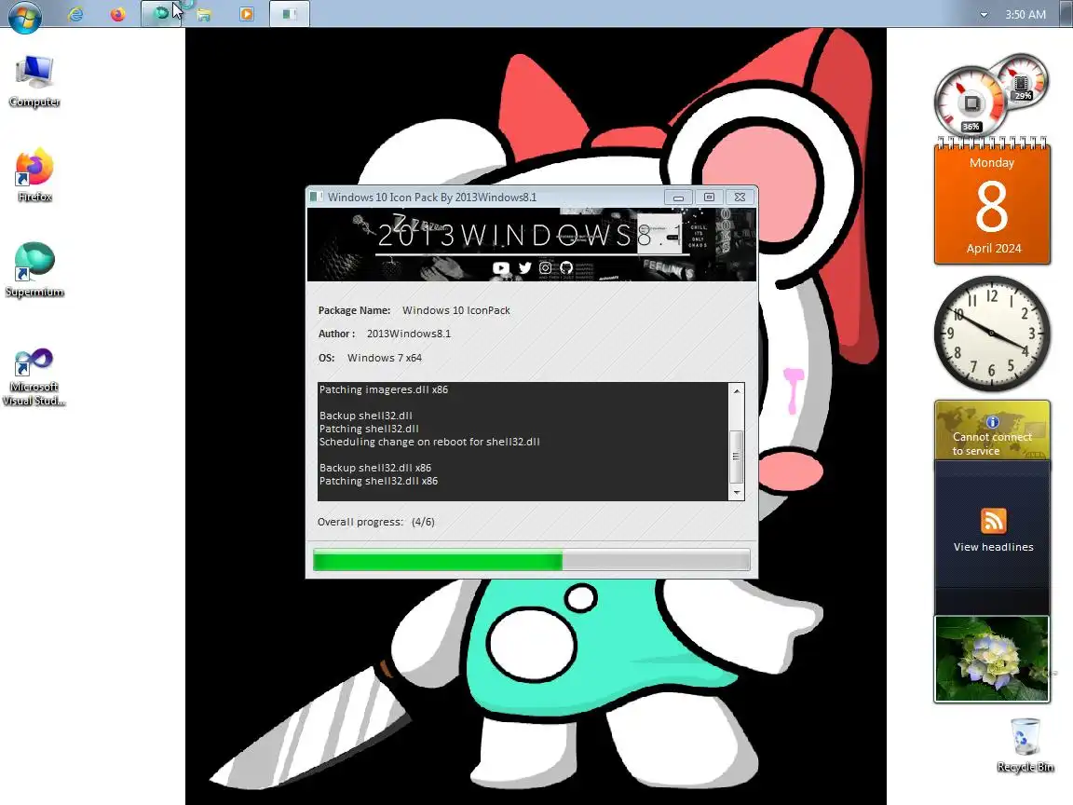Click the author name '2013Windows8.1'
Image resolution: width=1073 pixels, height=805 pixels.
click(409, 334)
